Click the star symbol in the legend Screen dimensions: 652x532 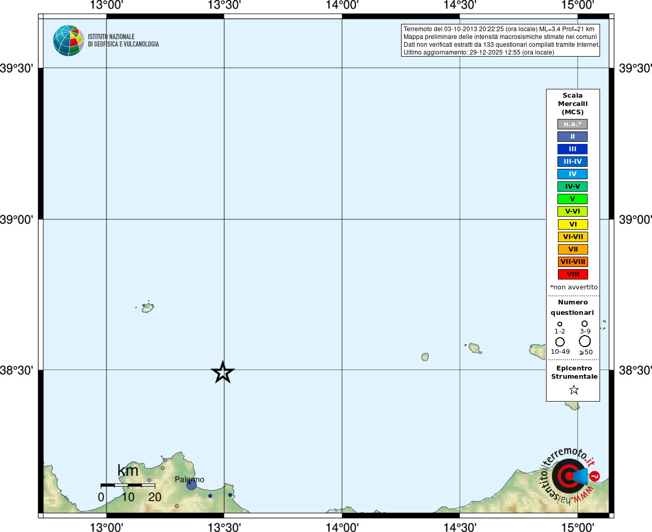pyautogui.click(x=574, y=390)
